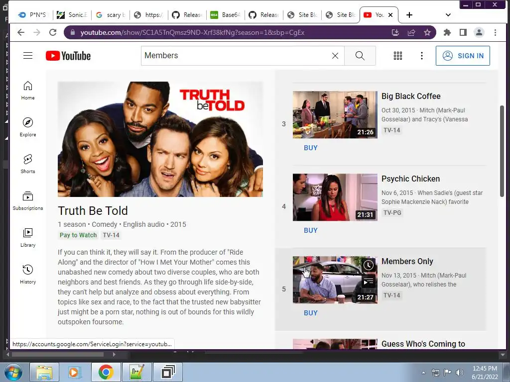This screenshot has width=510, height=382.
Task: Open the YouTube hamburger guide menu
Action: pos(28,56)
